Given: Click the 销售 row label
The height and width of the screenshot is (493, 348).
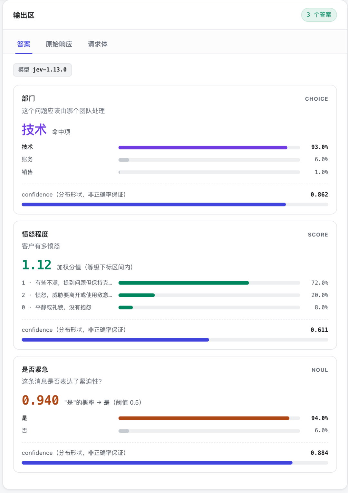Looking at the screenshot, I should [27, 172].
